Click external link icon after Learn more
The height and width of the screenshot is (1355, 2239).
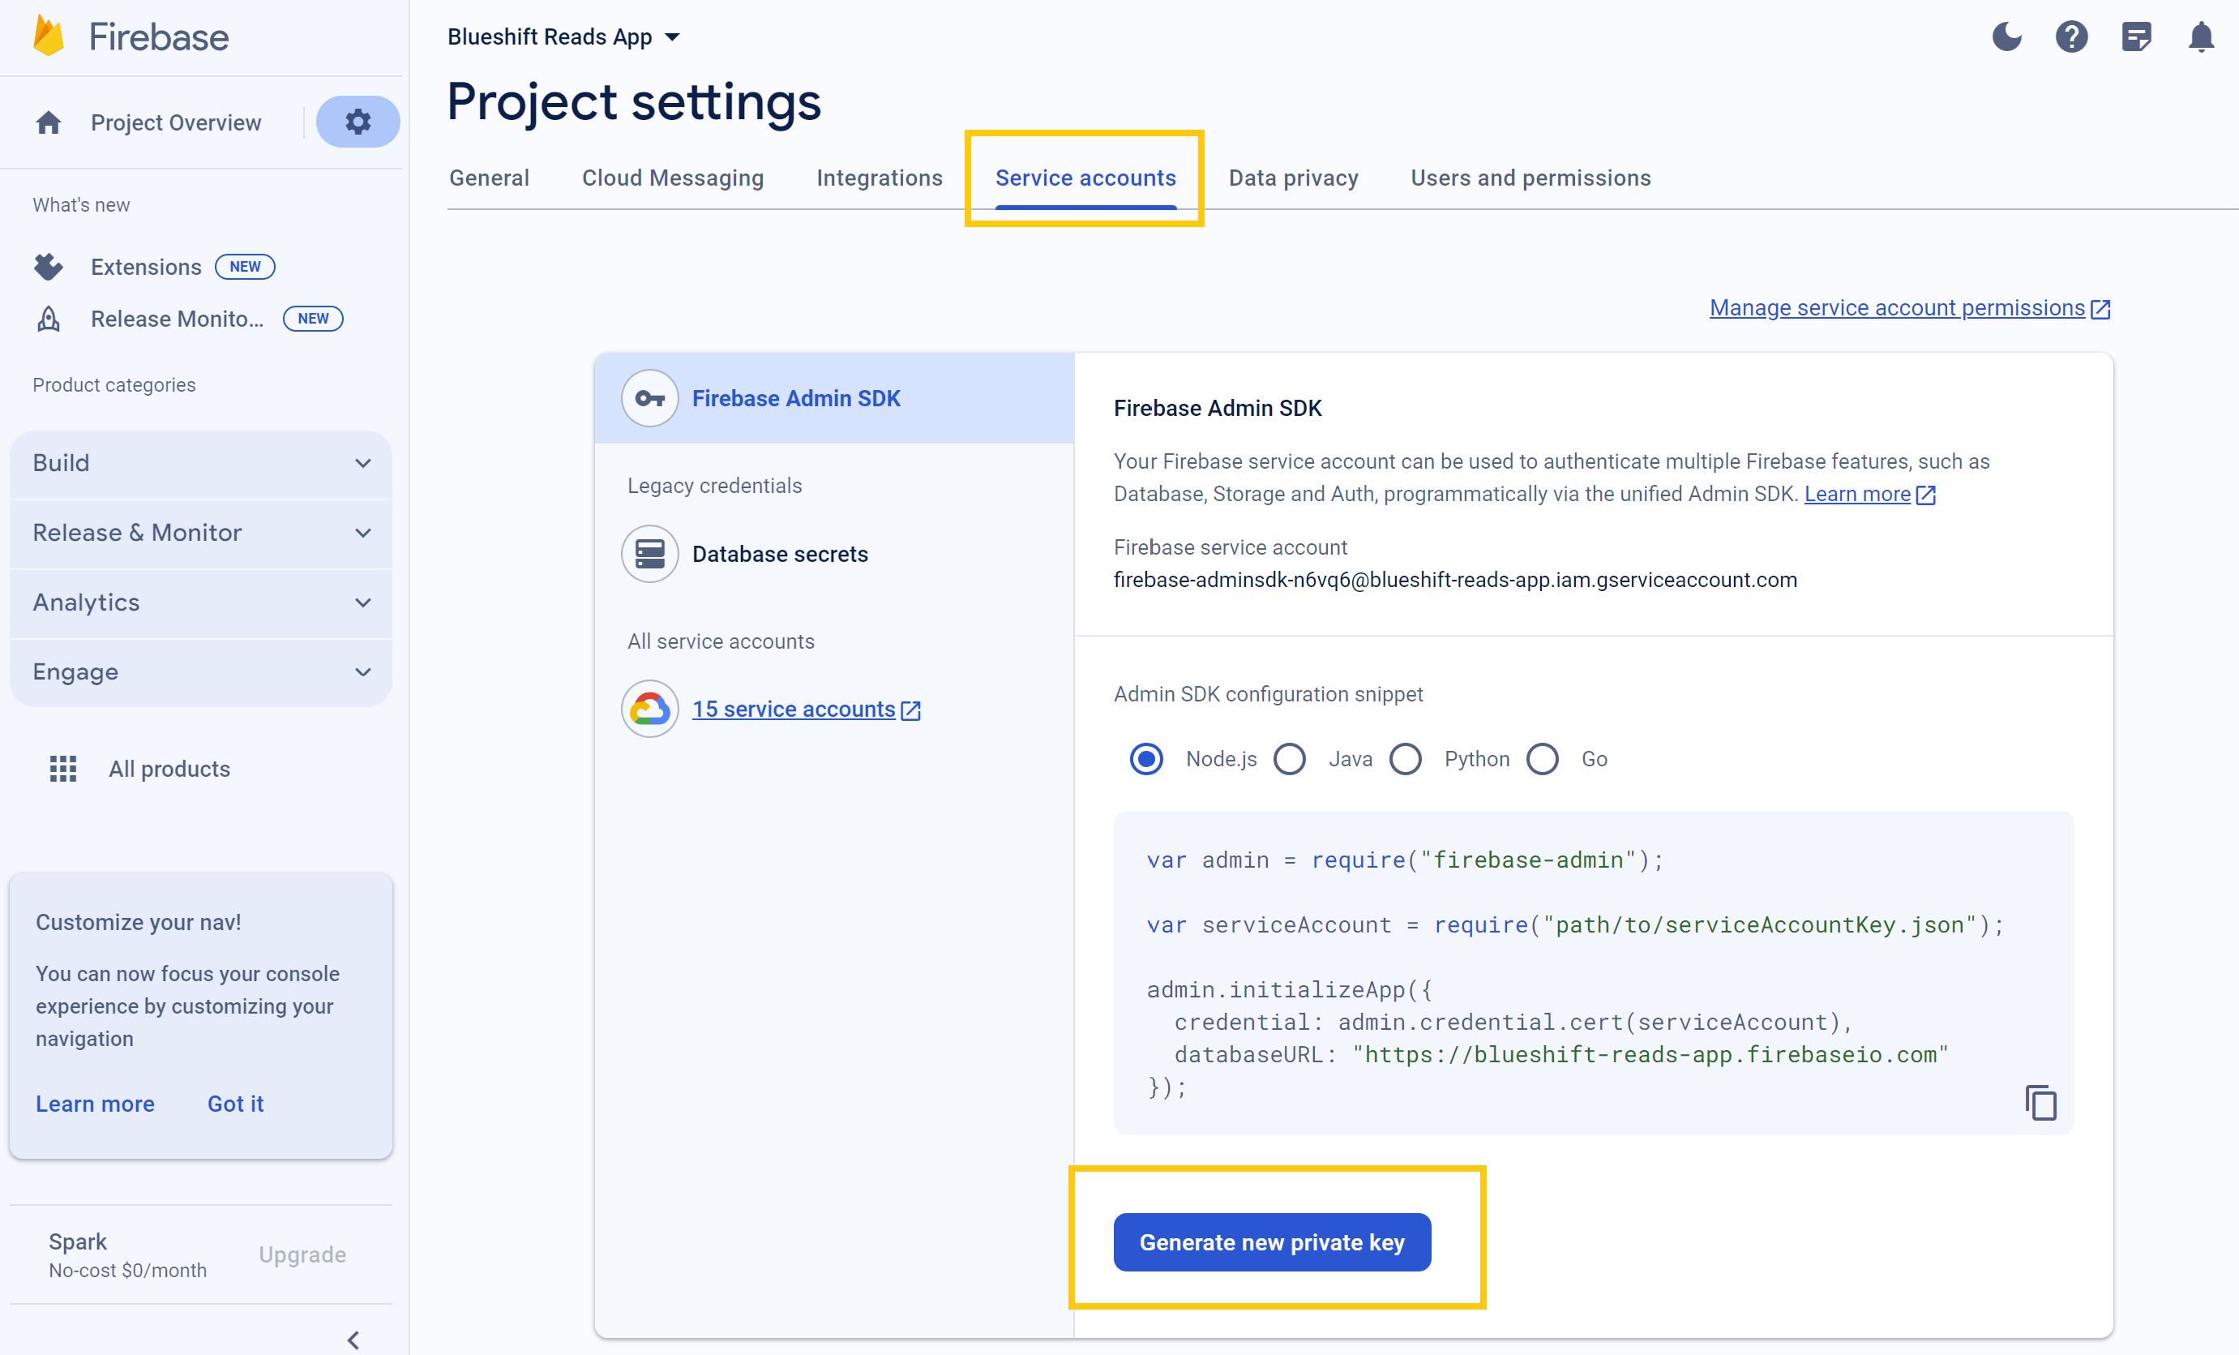(x=1925, y=495)
